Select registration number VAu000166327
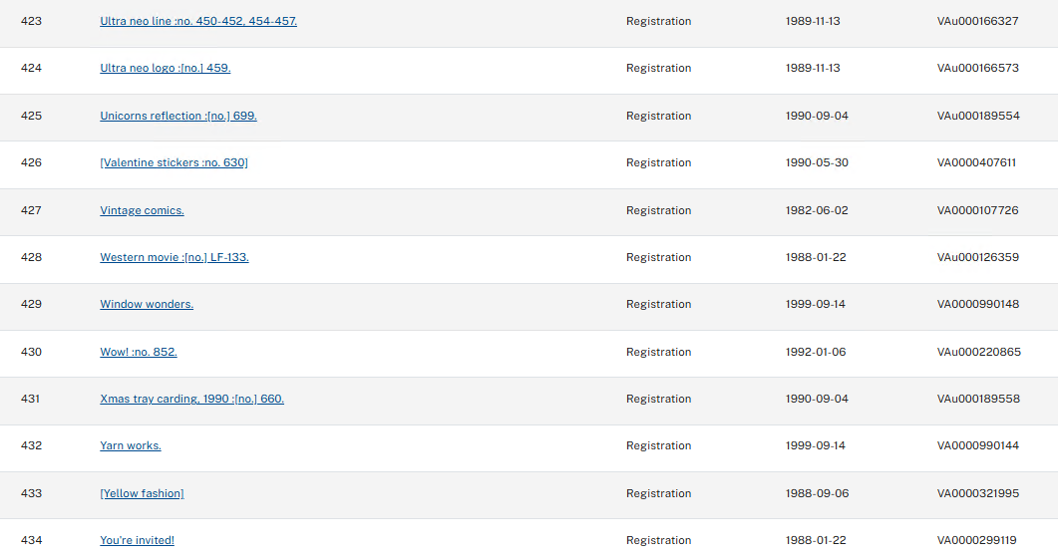Viewport: 1058px width, 560px height. click(x=977, y=21)
